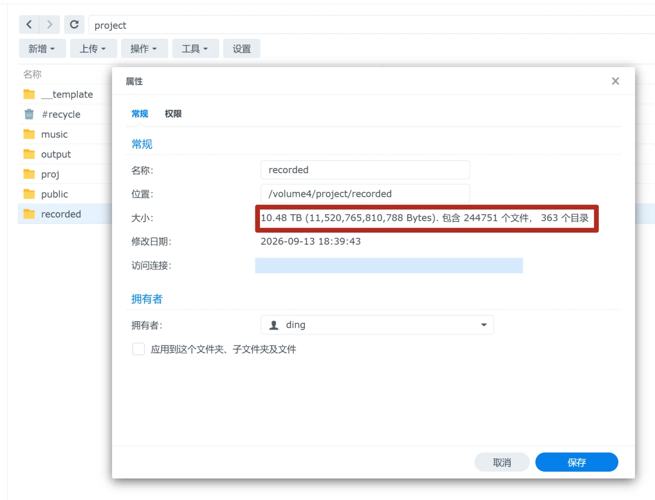Click the music folder icon
Screen dimensions: 655x500
(x=29, y=134)
